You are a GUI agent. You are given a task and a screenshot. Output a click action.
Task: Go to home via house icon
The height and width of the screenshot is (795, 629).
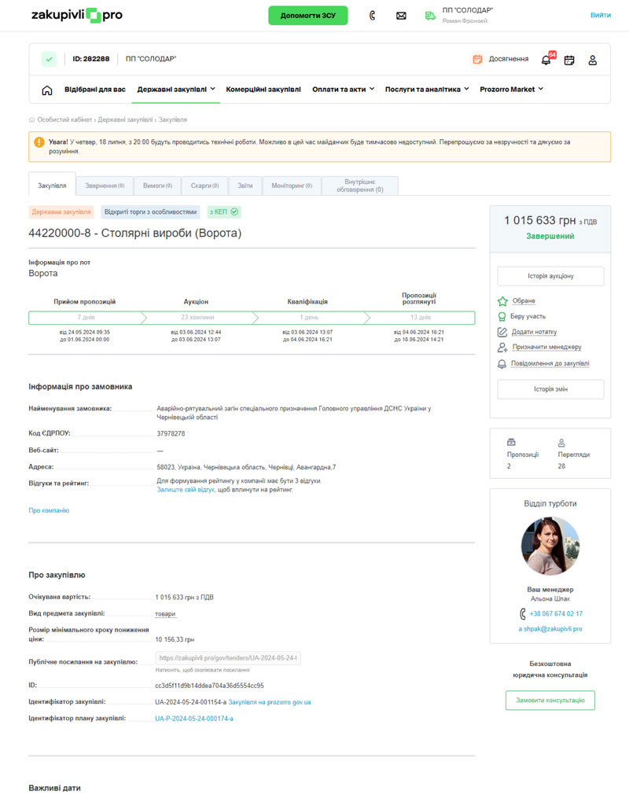pos(47,90)
